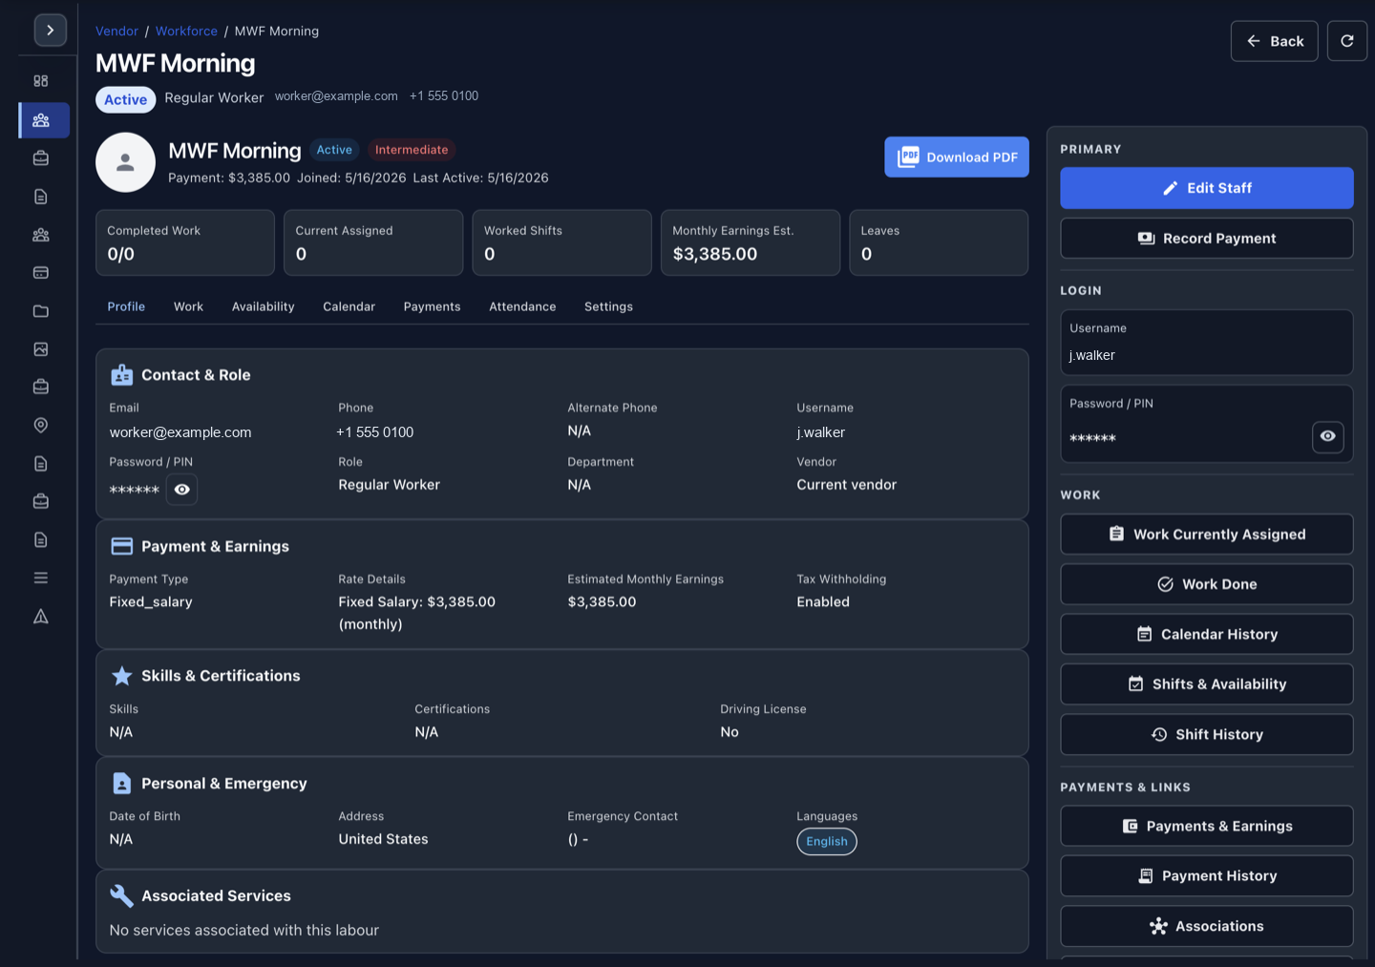Select the Profile tab
1375x967 pixels.
126,306
